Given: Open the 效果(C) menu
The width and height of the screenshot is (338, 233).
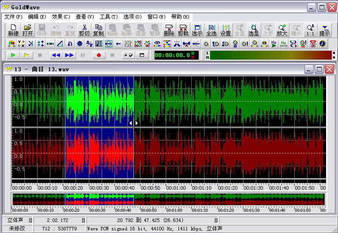Looking at the screenshot, I should (x=61, y=17).
